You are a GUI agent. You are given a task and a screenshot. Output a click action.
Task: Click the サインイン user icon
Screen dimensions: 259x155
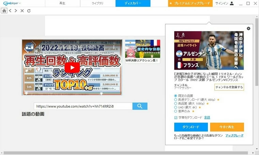[x=232, y=3]
